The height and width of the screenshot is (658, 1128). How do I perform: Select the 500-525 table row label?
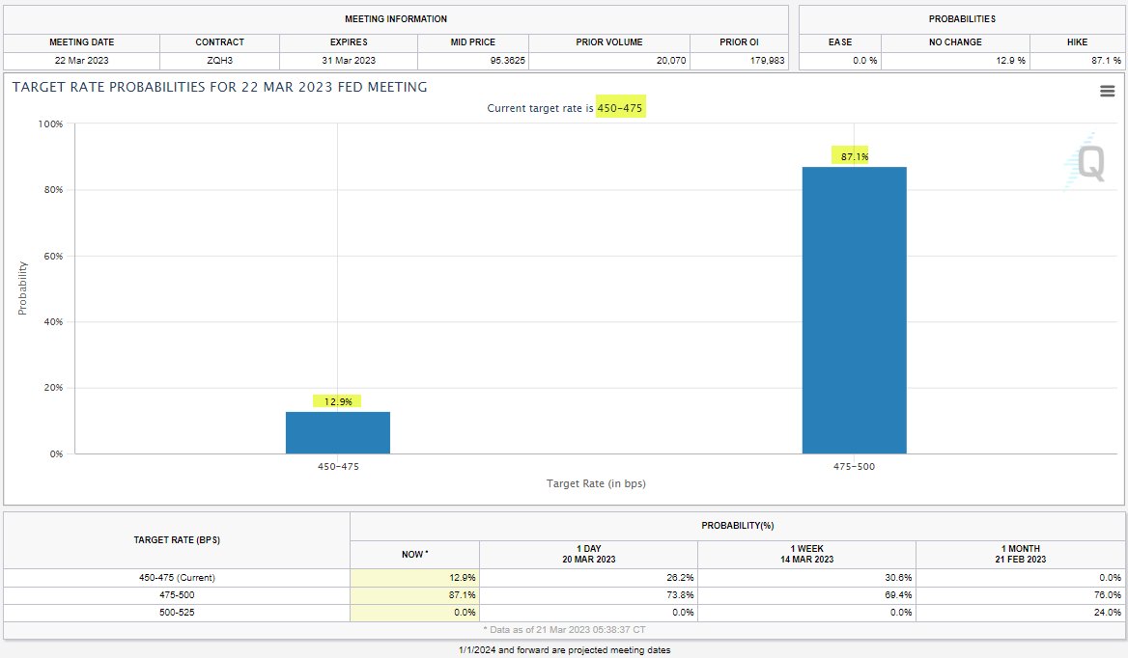tap(177, 612)
